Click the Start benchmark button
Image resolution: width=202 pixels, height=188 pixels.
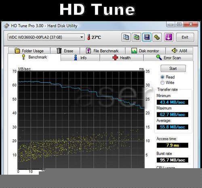point(173,68)
